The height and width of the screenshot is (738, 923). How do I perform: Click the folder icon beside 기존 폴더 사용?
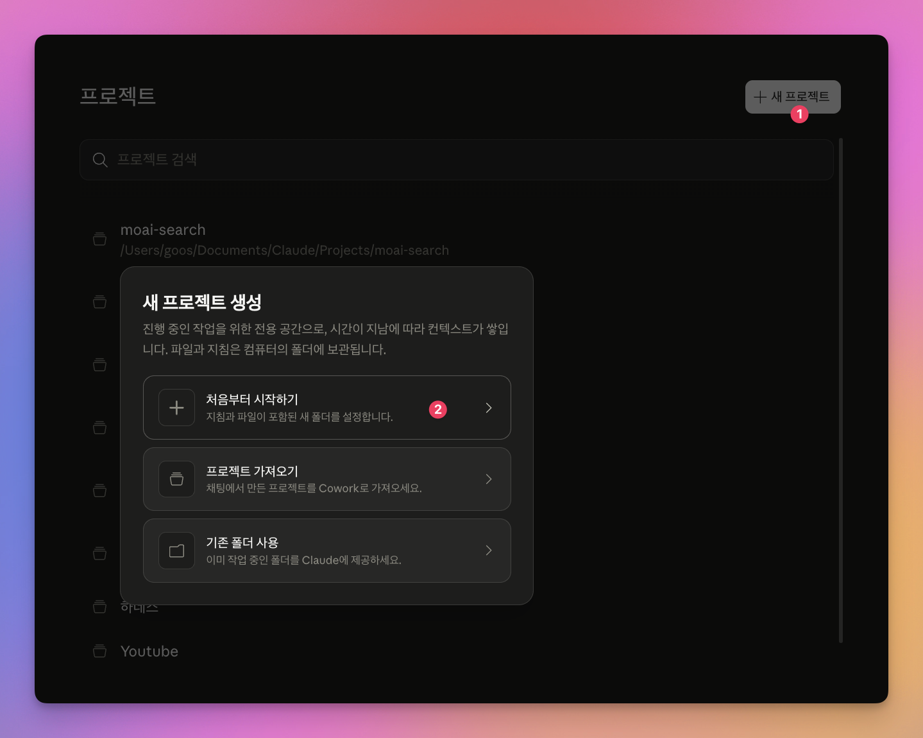(176, 551)
